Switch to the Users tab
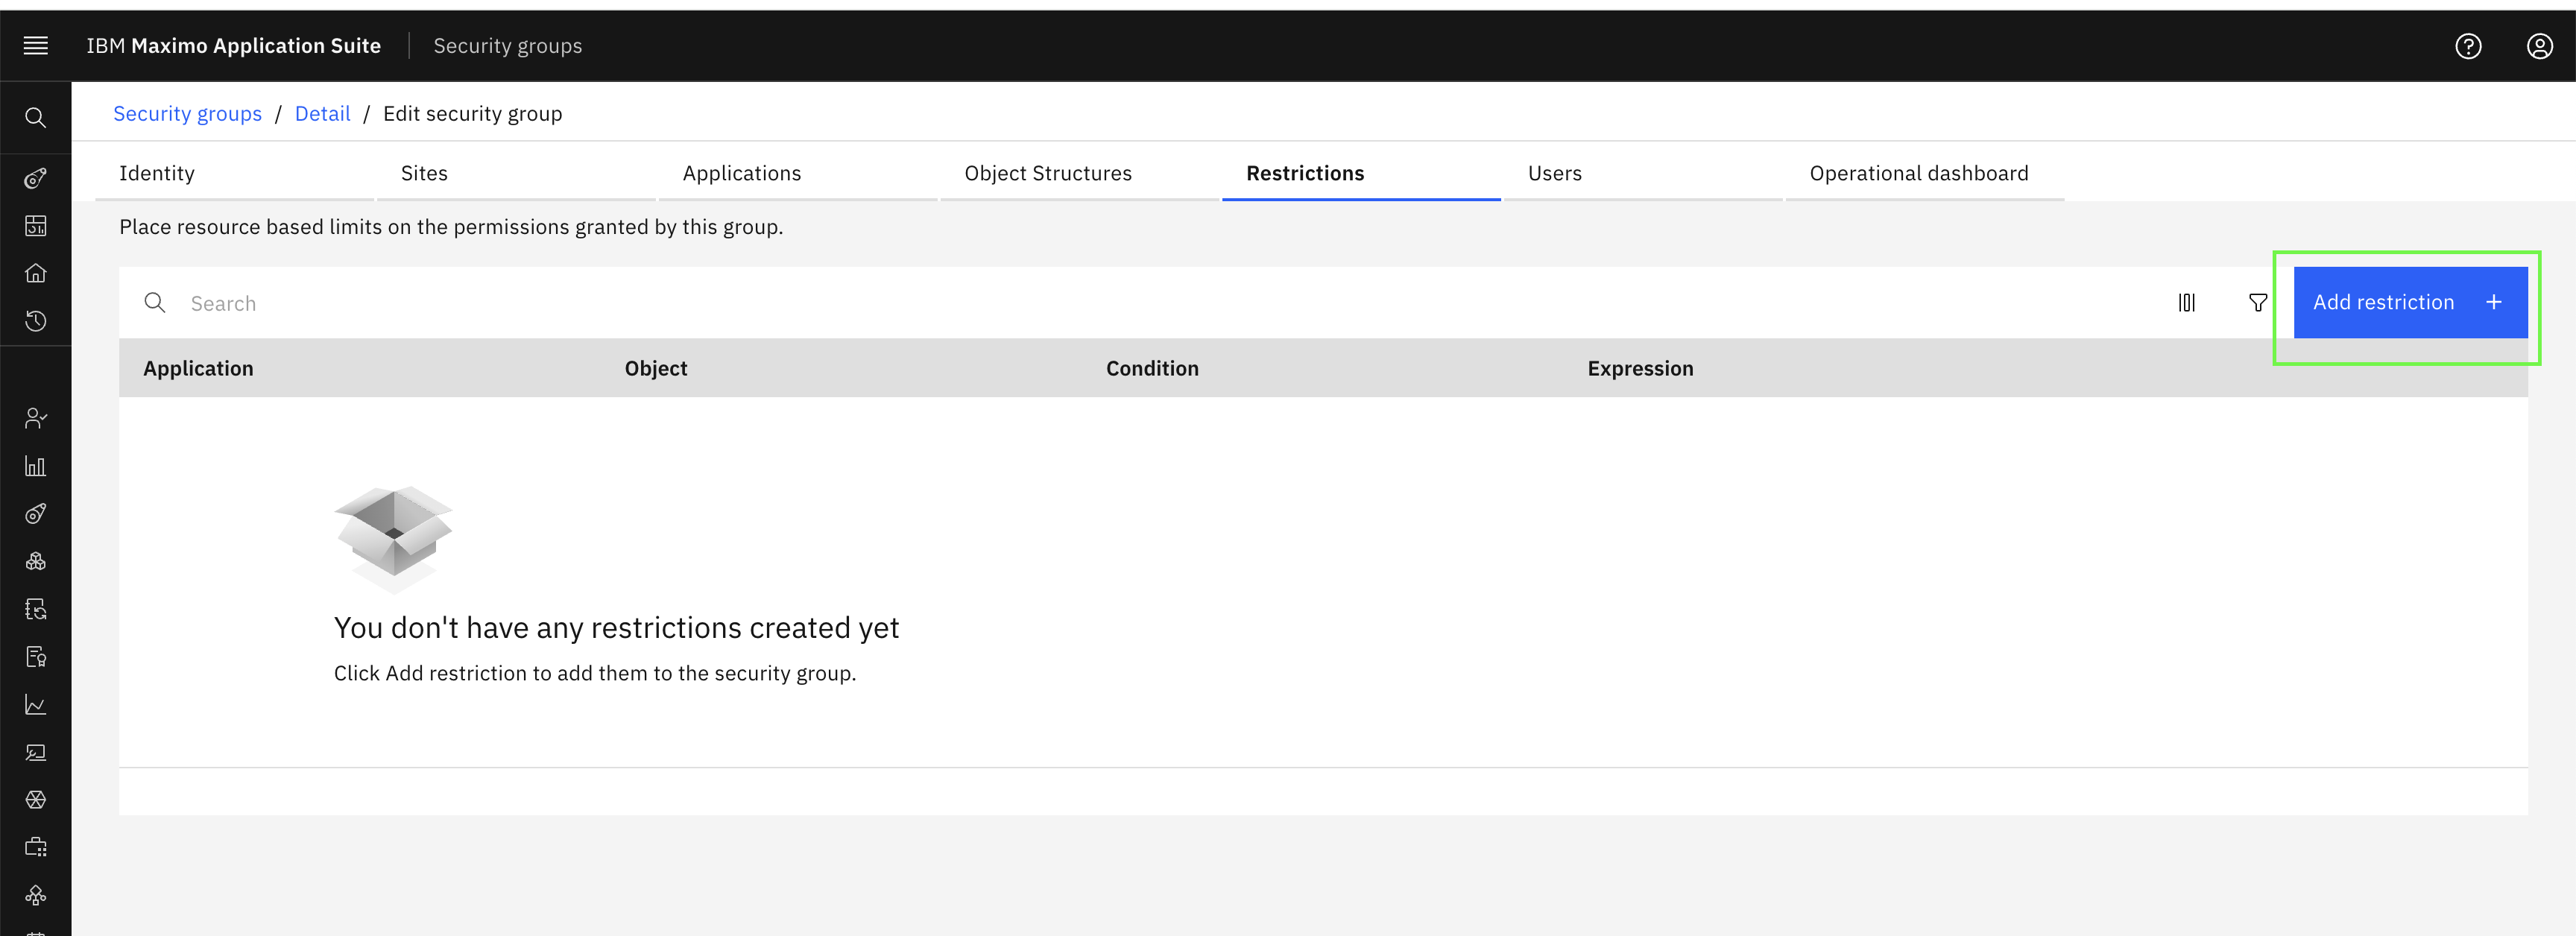 1643,173
